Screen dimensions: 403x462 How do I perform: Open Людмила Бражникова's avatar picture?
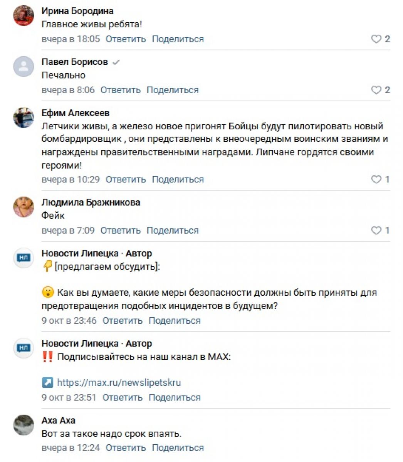[x=24, y=207]
